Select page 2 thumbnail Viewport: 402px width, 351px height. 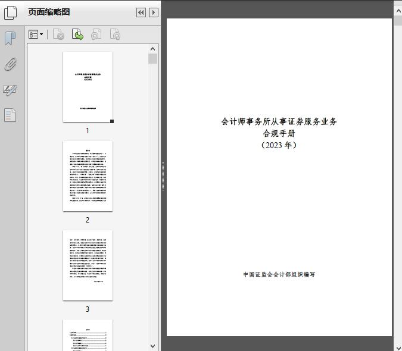click(x=88, y=176)
